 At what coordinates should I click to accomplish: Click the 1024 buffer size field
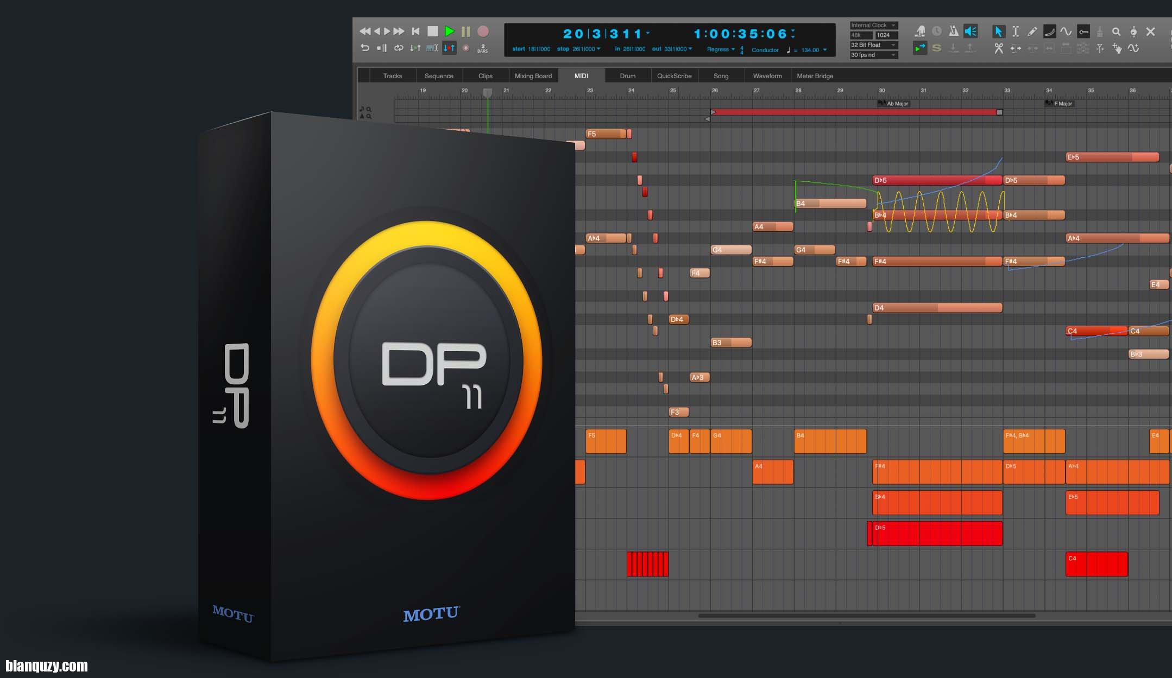pyautogui.click(x=886, y=35)
